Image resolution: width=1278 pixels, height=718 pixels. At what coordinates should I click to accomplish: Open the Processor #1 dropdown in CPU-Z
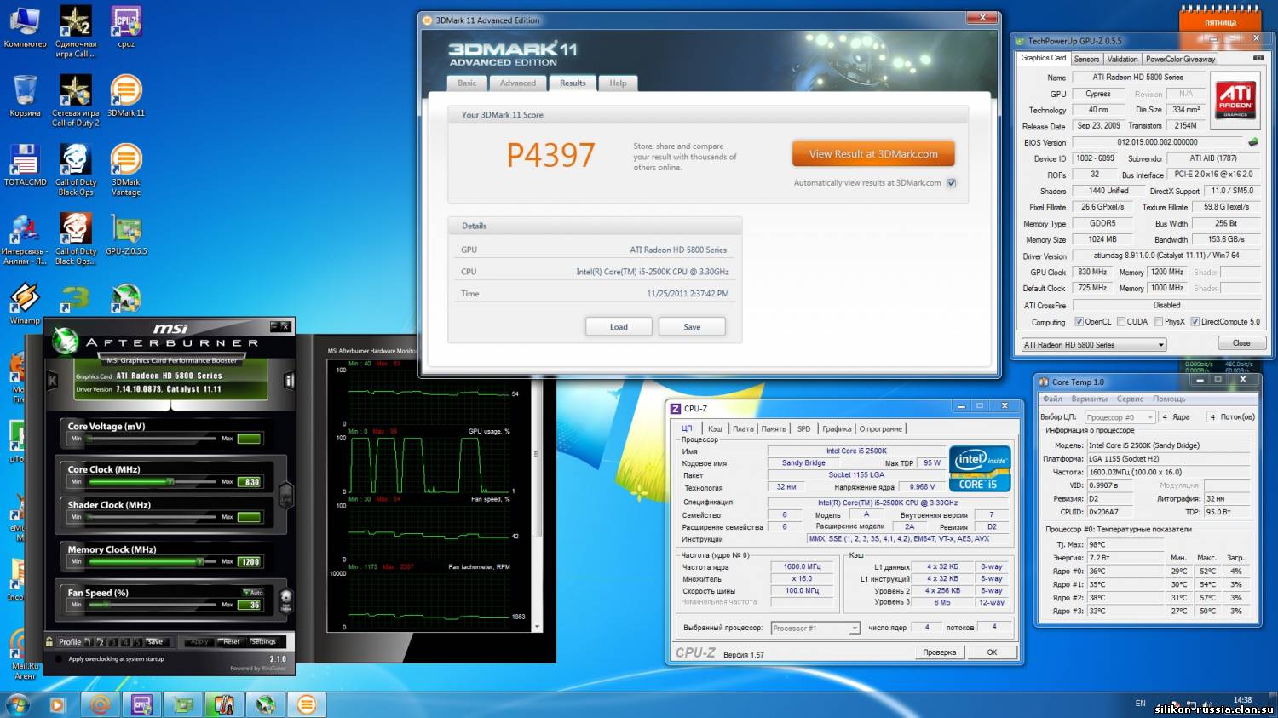point(815,629)
